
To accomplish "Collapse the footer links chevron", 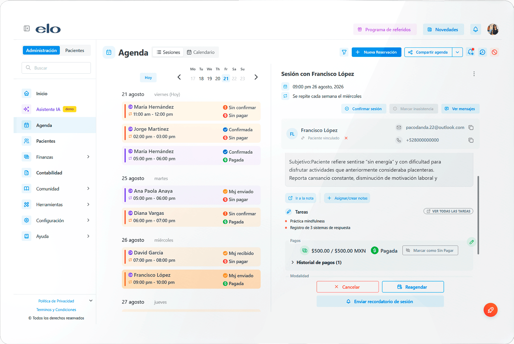I will pyautogui.click(x=91, y=301).
